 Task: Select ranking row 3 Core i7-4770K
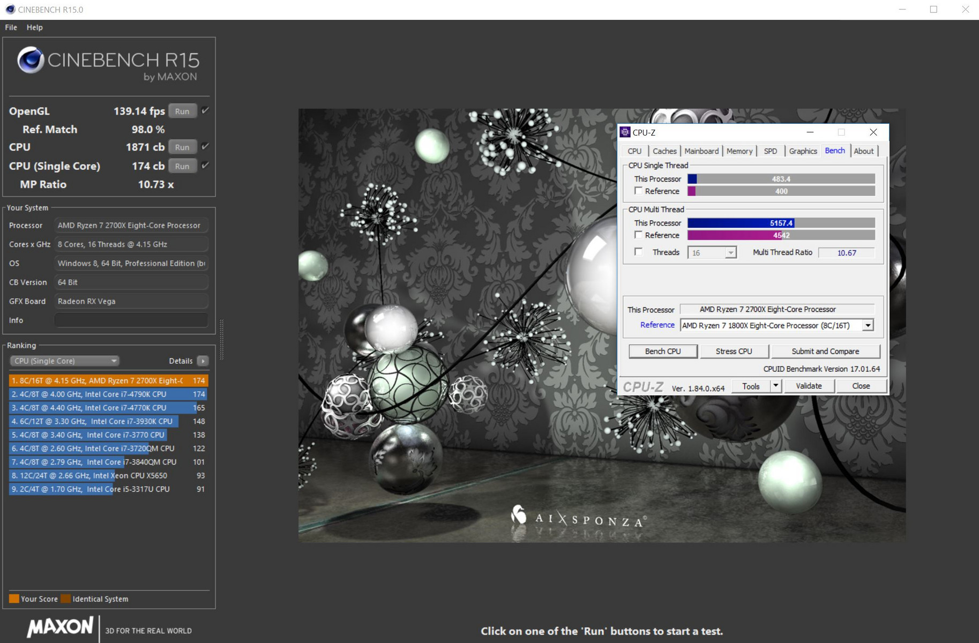click(x=108, y=408)
